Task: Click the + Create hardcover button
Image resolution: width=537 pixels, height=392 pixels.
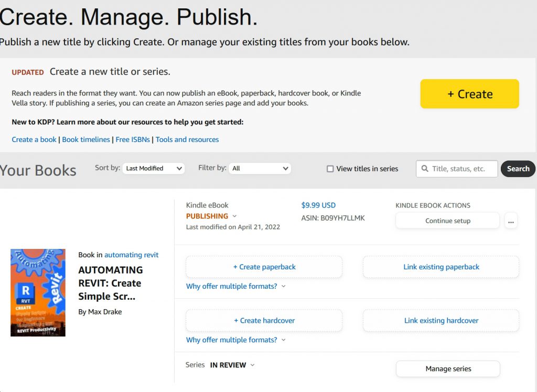Action: pyautogui.click(x=264, y=320)
